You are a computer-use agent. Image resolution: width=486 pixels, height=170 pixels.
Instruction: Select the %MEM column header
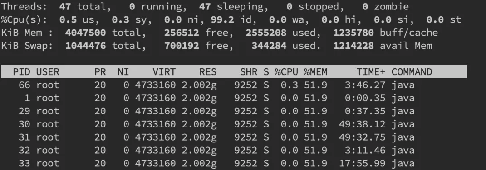(x=315, y=72)
